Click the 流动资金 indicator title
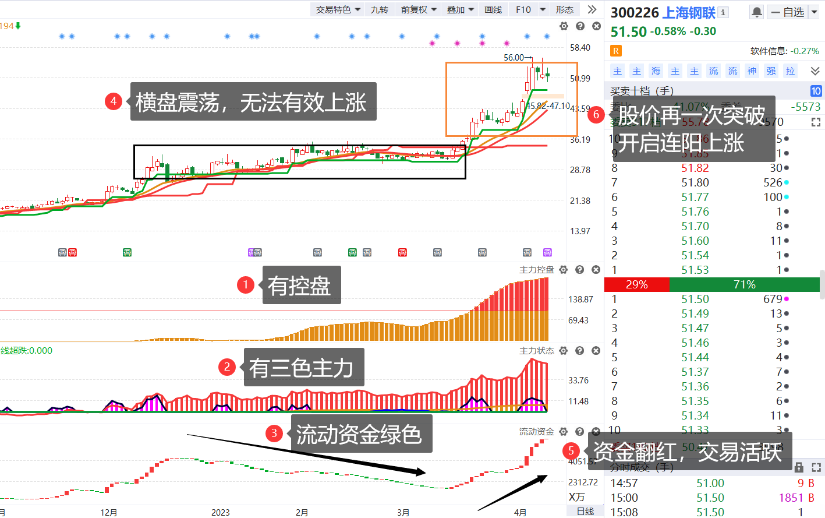Viewport: 825px width, 518px height. tap(537, 432)
